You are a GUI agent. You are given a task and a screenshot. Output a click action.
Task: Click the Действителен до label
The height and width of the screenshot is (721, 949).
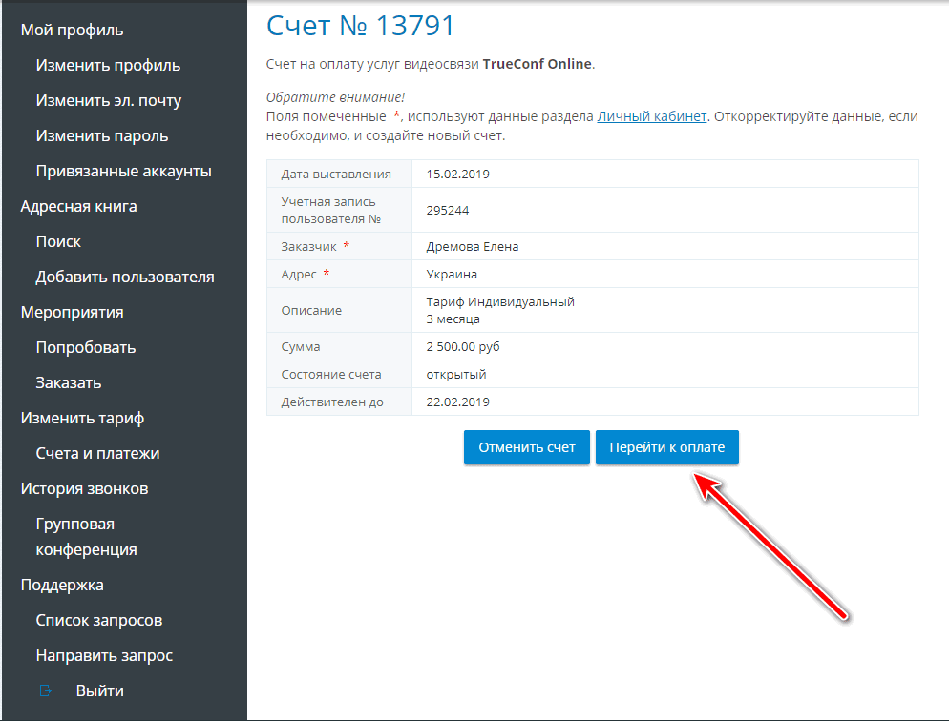pos(332,402)
